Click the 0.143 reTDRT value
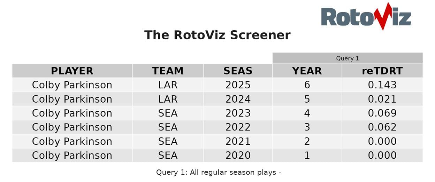 point(382,85)
